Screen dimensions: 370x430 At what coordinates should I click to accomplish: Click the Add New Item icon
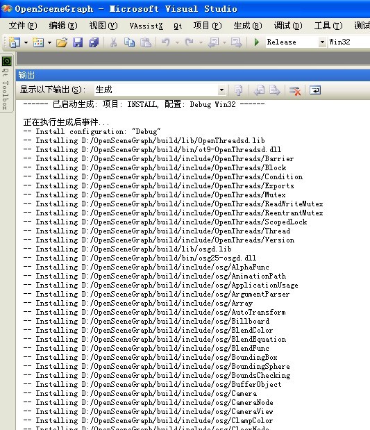coord(38,42)
